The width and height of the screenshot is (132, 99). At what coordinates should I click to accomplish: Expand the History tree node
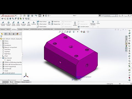coord(1,41)
